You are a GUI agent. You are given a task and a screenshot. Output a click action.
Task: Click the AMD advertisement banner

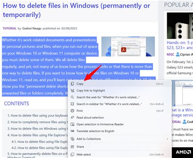(x=182, y=152)
